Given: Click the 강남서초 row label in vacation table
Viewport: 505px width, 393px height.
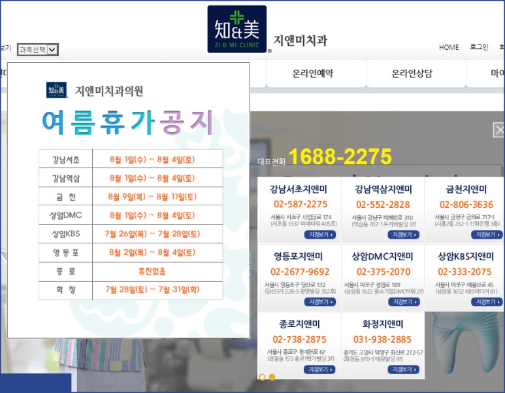Looking at the screenshot, I should (66, 160).
